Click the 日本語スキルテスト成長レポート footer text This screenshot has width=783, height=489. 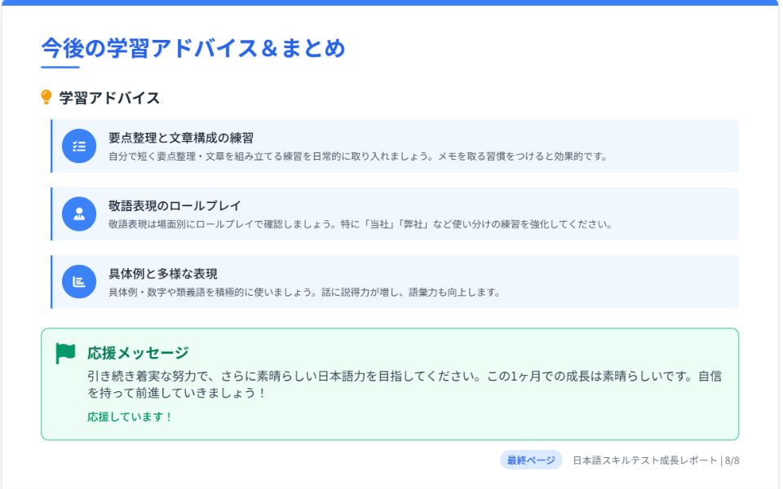644,460
